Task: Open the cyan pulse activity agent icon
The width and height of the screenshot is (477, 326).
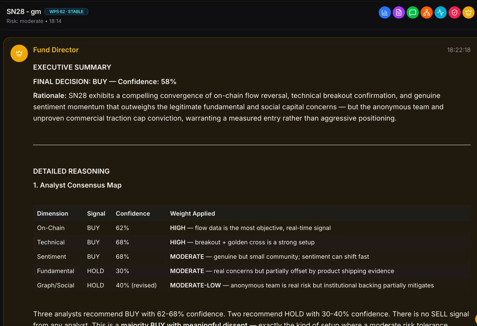Action: [440, 13]
